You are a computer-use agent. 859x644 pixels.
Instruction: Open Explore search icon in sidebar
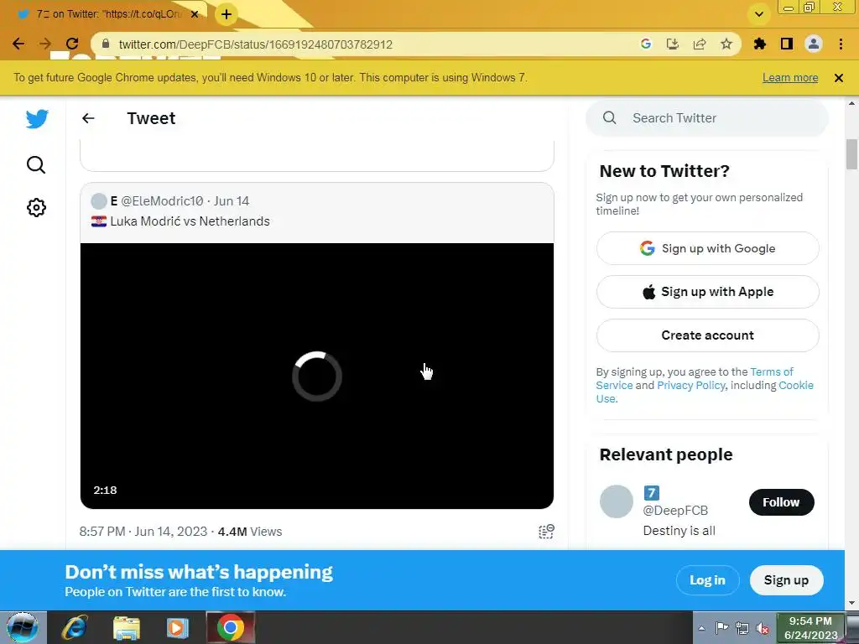(x=36, y=164)
